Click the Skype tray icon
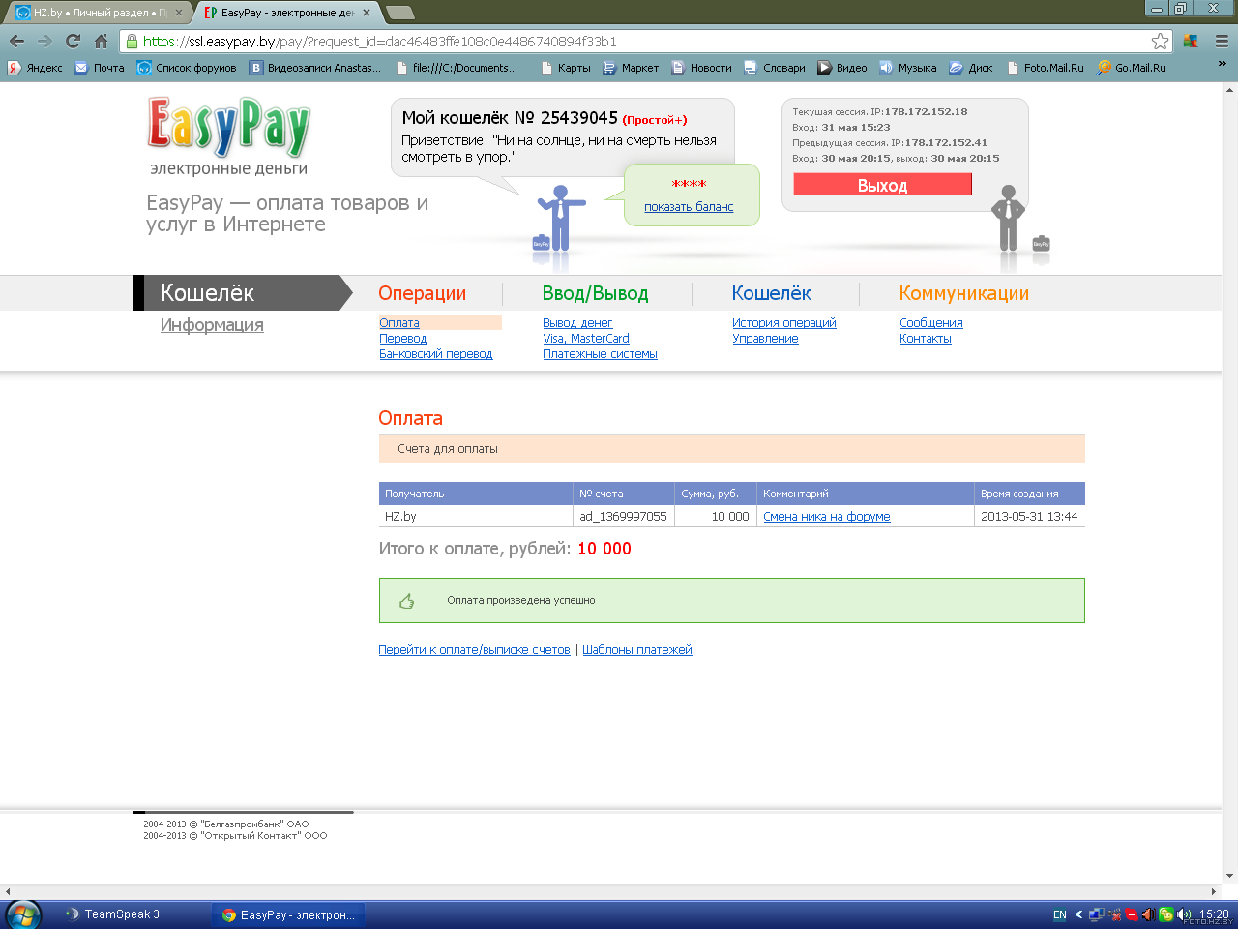1238x929 pixels. click(1131, 914)
